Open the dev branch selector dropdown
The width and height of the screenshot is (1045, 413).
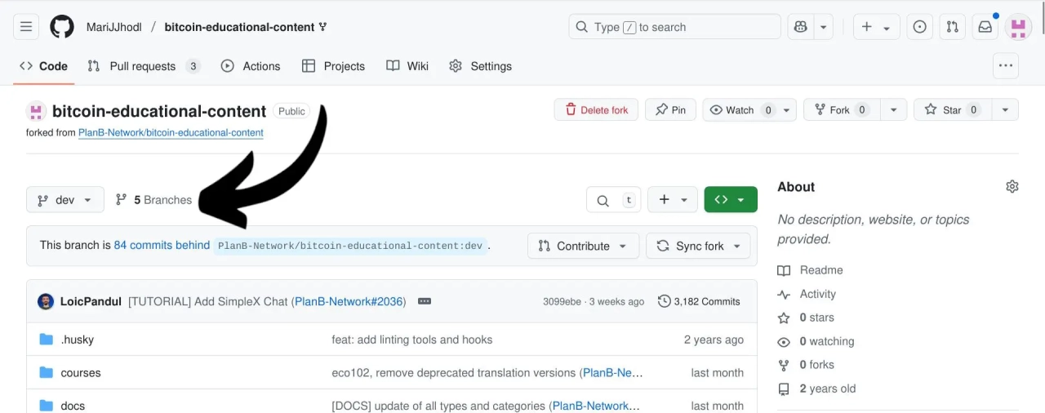[65, 200]
